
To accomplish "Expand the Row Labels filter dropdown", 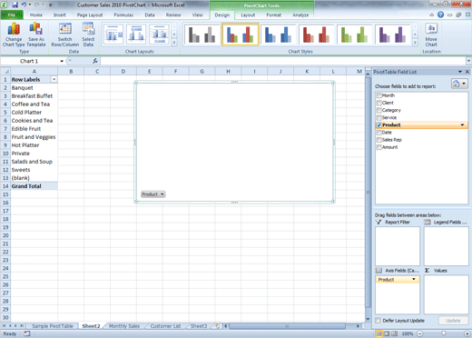I will [54, 79].
